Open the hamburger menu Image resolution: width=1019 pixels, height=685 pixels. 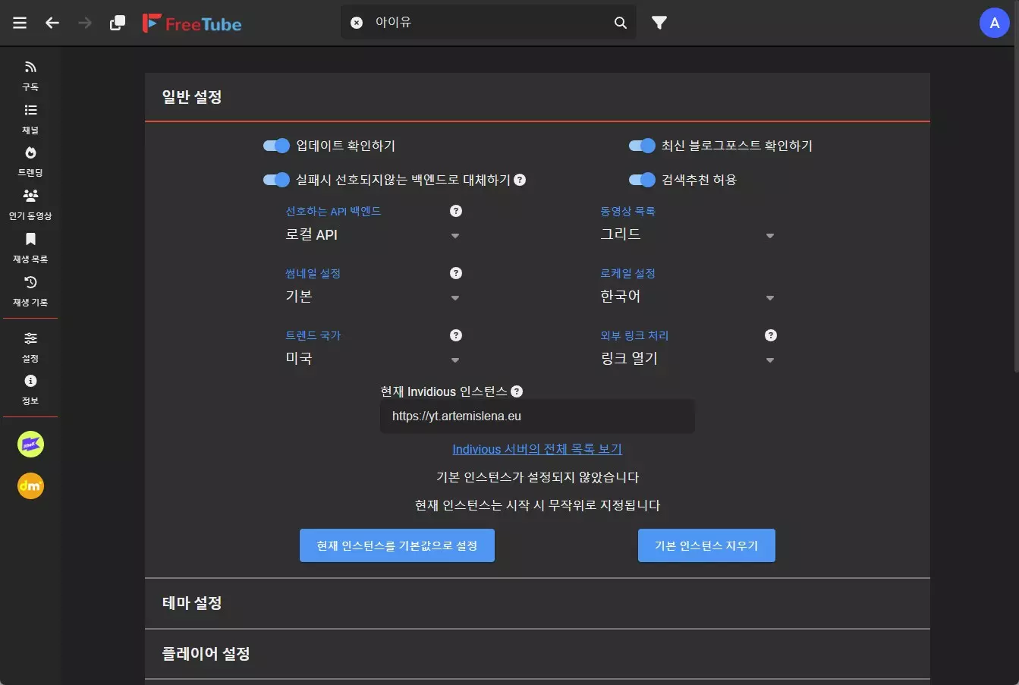(20, 23)
